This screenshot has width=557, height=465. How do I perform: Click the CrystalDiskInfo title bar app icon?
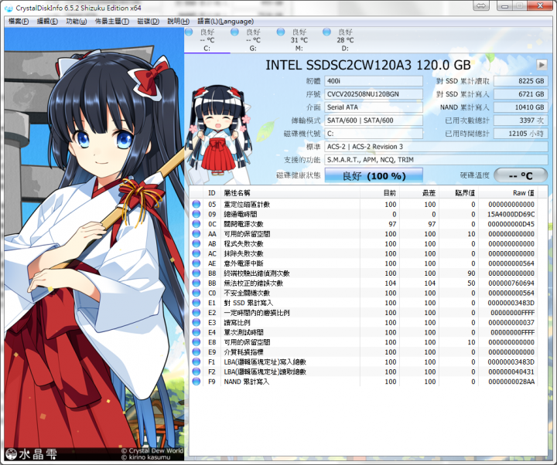[x=9, y=8]
